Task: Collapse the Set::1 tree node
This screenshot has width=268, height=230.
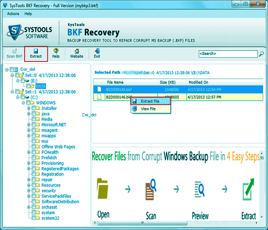Action: [x=13, y=92]
